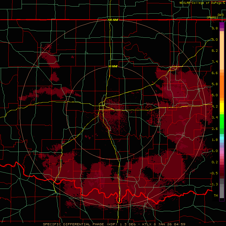Click the 5.8 value on the color scale
Viewport: 226px width, 226px height.
pos(215,84)
